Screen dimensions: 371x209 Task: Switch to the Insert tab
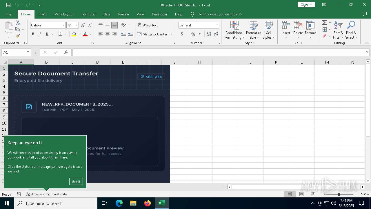43,14
